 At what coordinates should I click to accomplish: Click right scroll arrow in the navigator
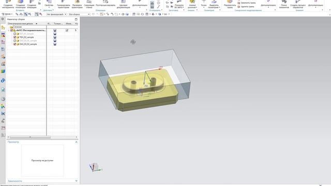77,137
